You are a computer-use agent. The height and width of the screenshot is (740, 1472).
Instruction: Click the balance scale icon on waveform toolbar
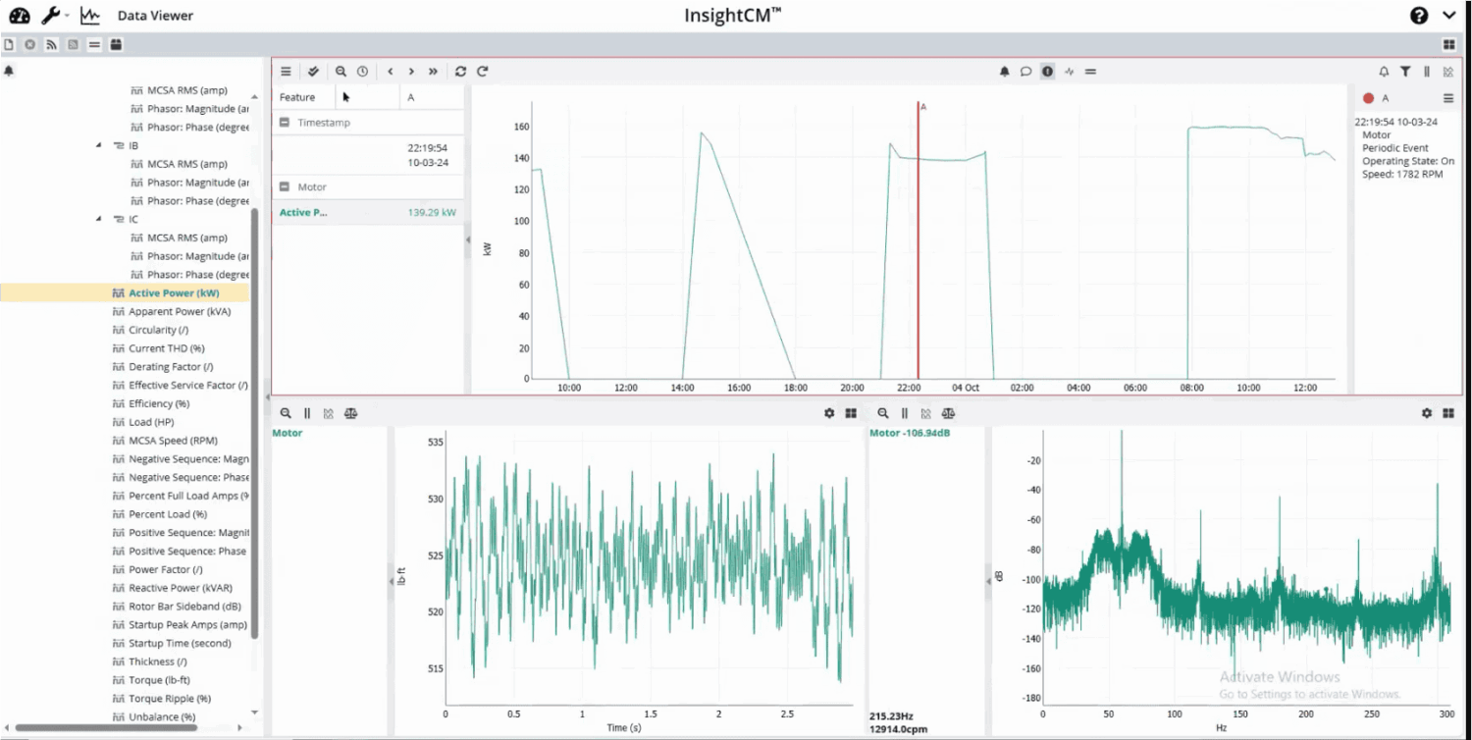[350, 414]
